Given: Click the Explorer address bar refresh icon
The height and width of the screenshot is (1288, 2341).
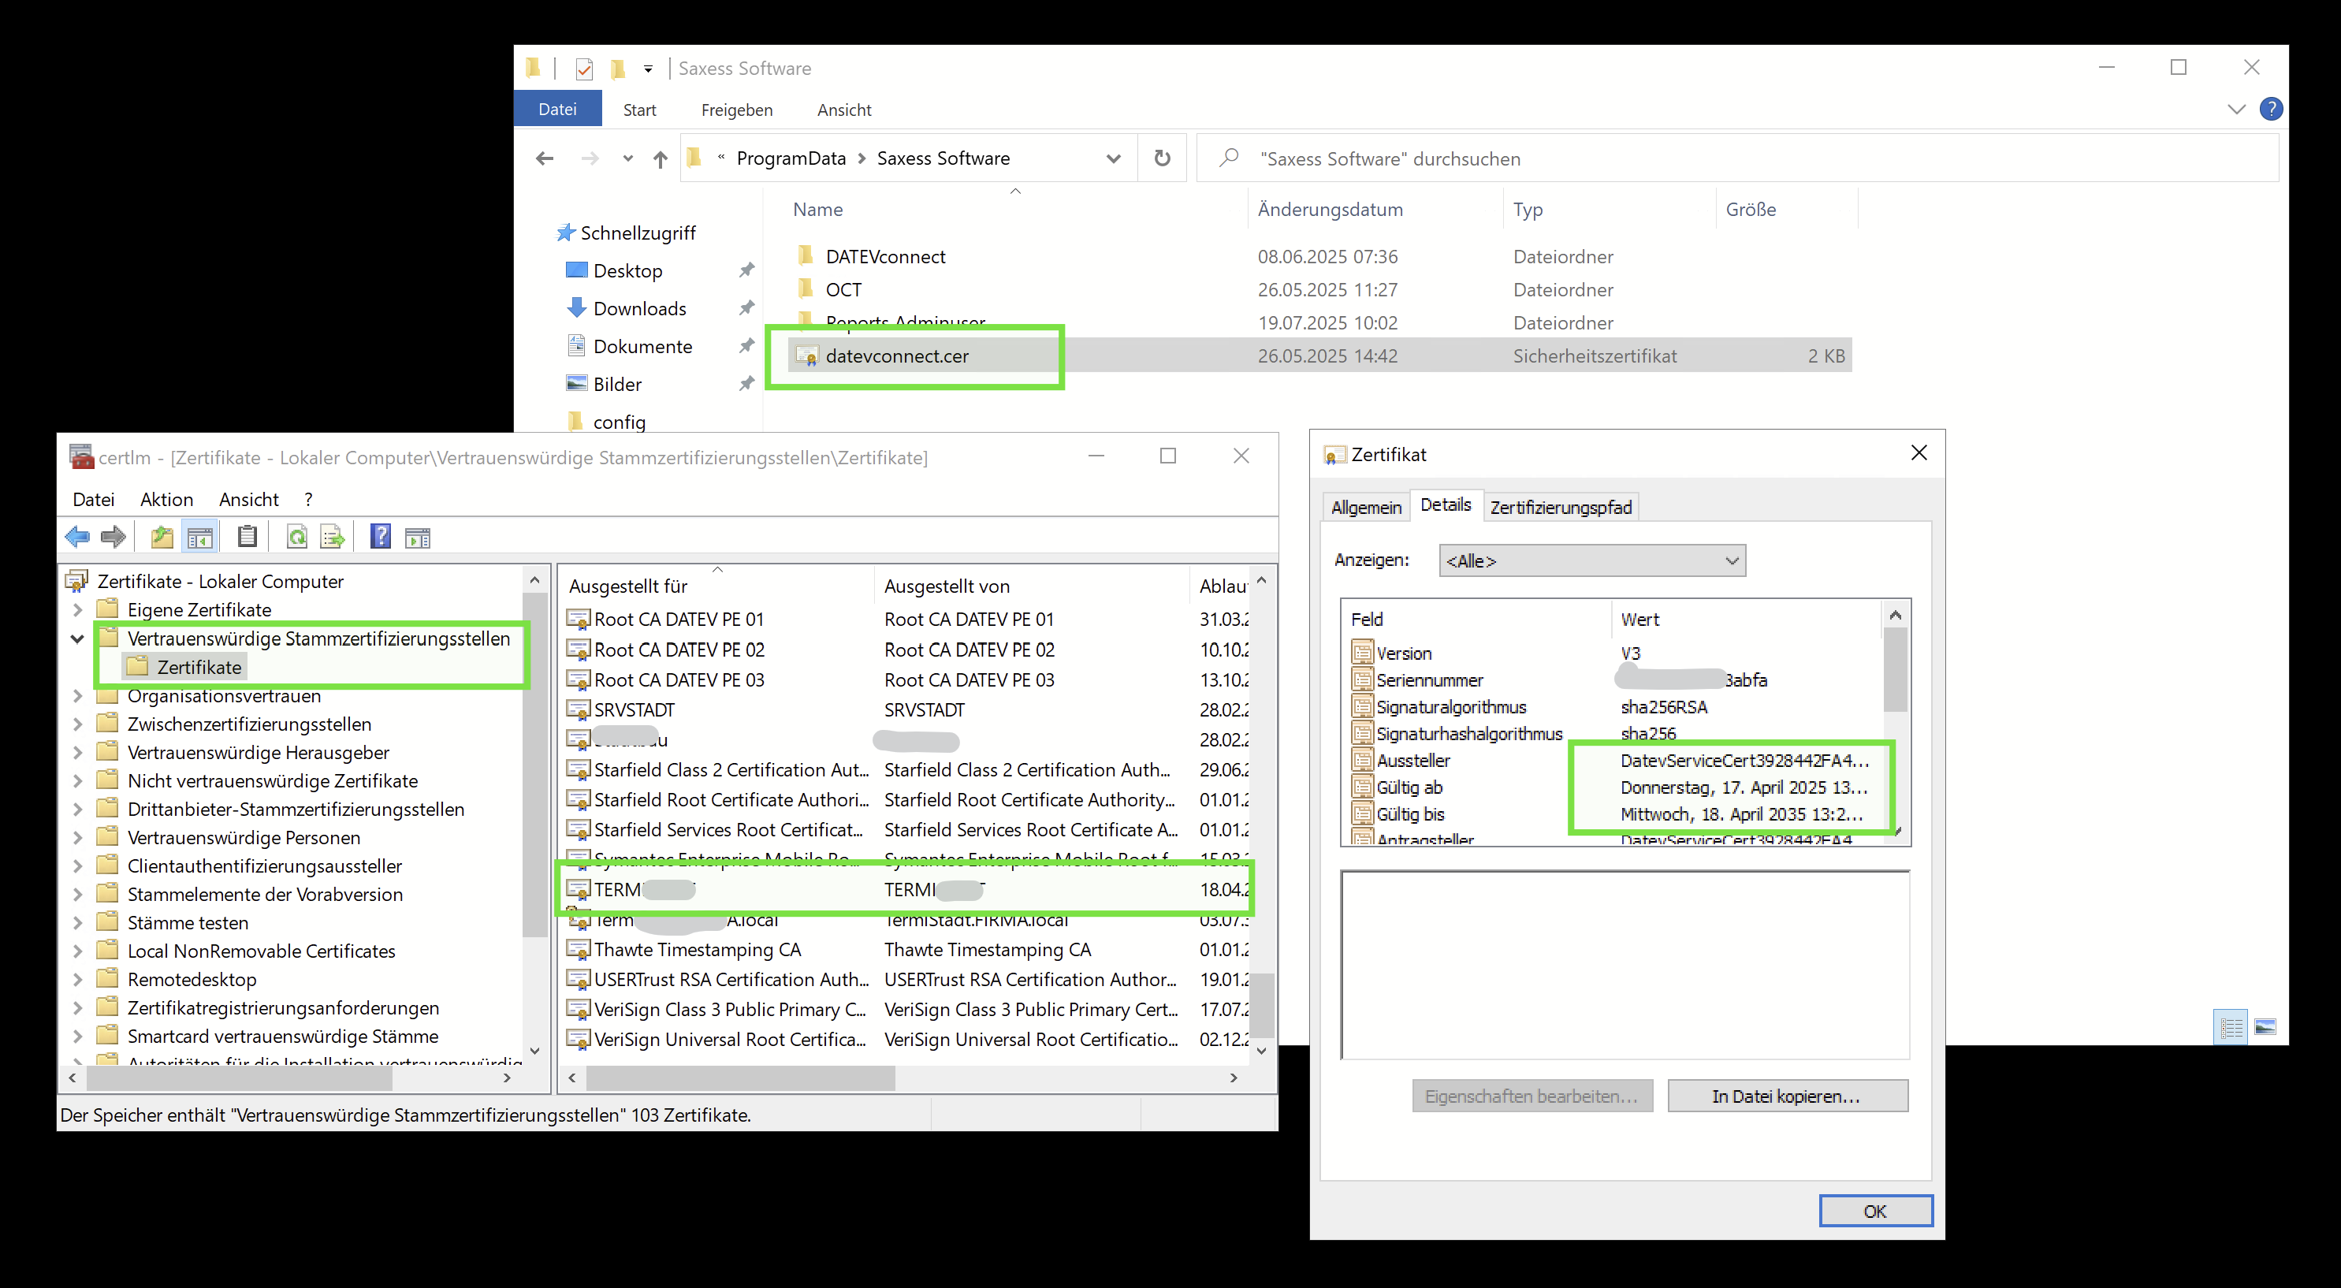Looking at the screenshot, I should [x=1161, y=158].
